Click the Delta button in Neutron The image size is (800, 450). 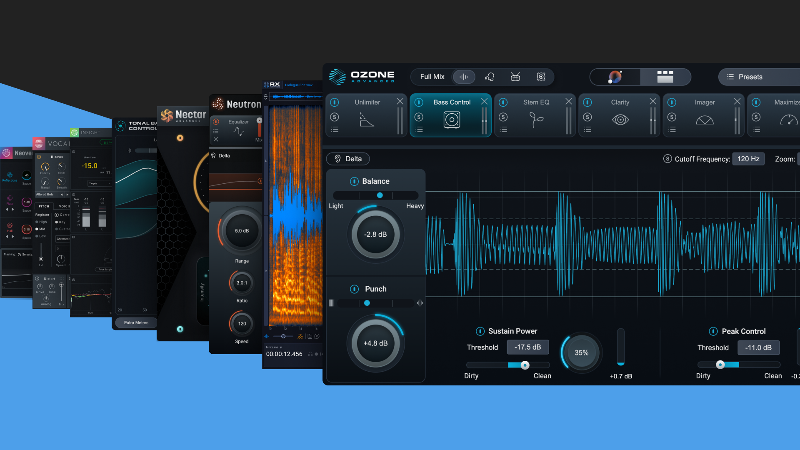220,155
